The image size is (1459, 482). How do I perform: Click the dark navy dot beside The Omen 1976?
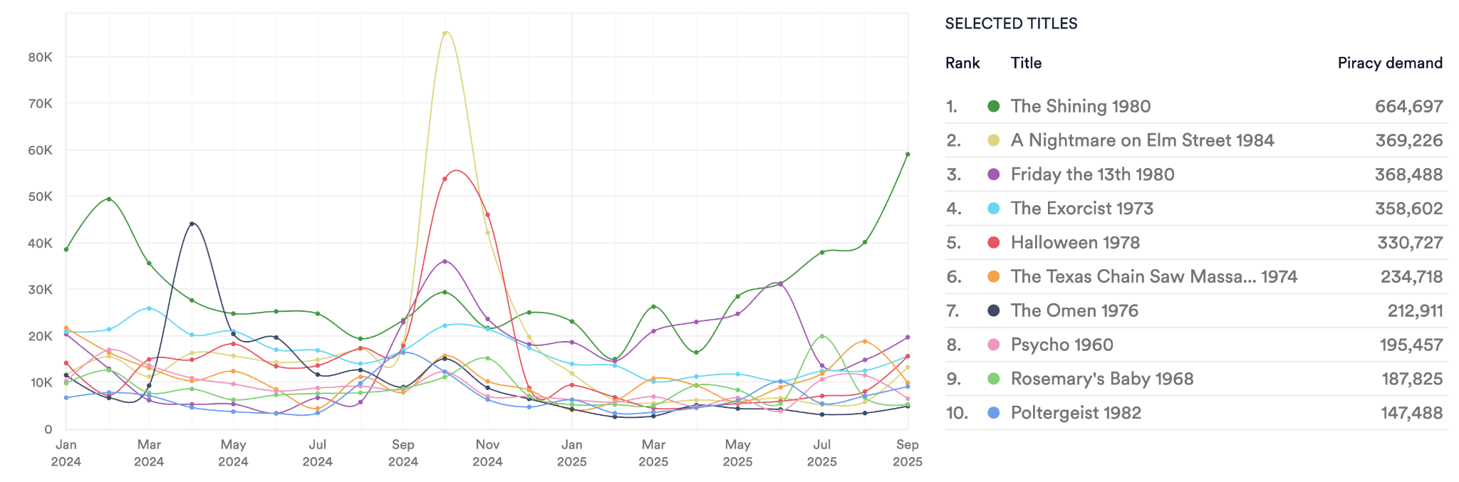993,311
